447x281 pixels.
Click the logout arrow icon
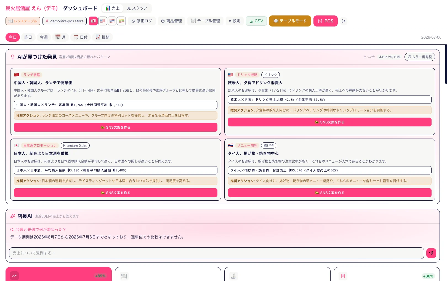[344, 21]
